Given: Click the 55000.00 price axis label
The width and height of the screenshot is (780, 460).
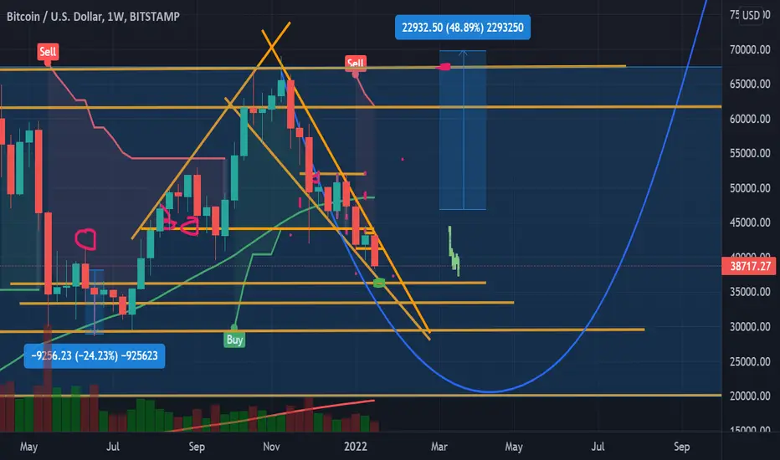Looking at the screenshot, I should 750,153.
